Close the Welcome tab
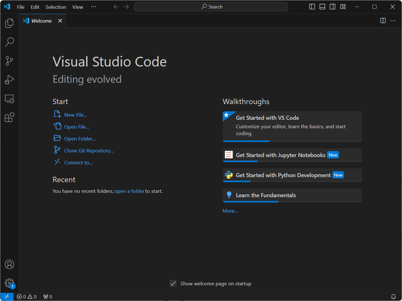The width and height of the screenshot is (402, 301). pyautogui.click(x=60, y=21)
